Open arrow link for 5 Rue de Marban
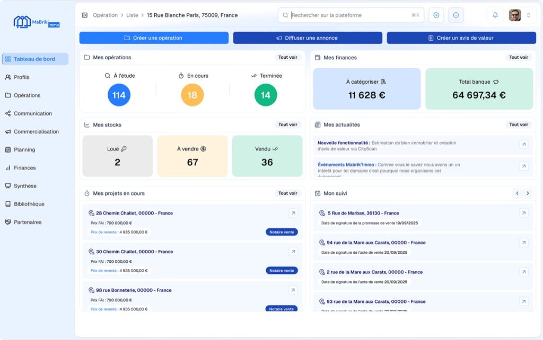Image resolution: width=543 pixels, height=340 pixels. pos(523,213)
